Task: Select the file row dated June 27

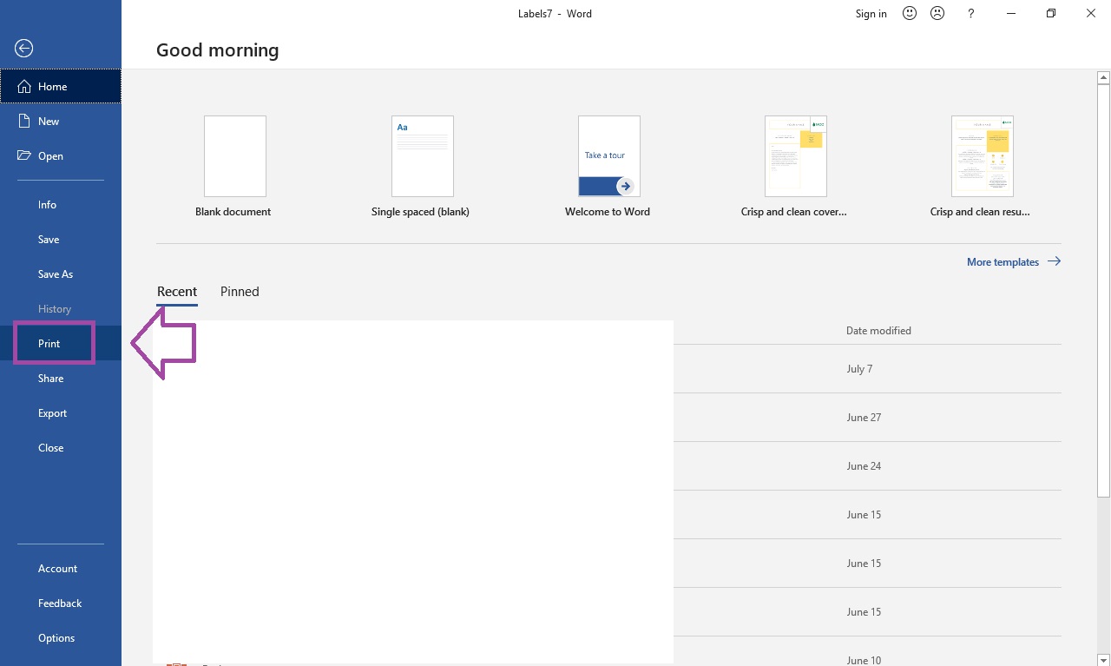Action: click(x=608, y=418)
